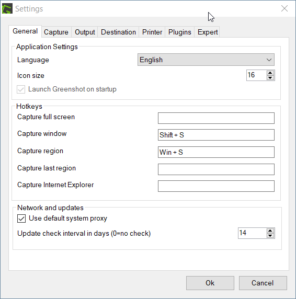This screenshot has width=296, height=299.
Task: Open the Plugins tab
Action: pos(180,32)
